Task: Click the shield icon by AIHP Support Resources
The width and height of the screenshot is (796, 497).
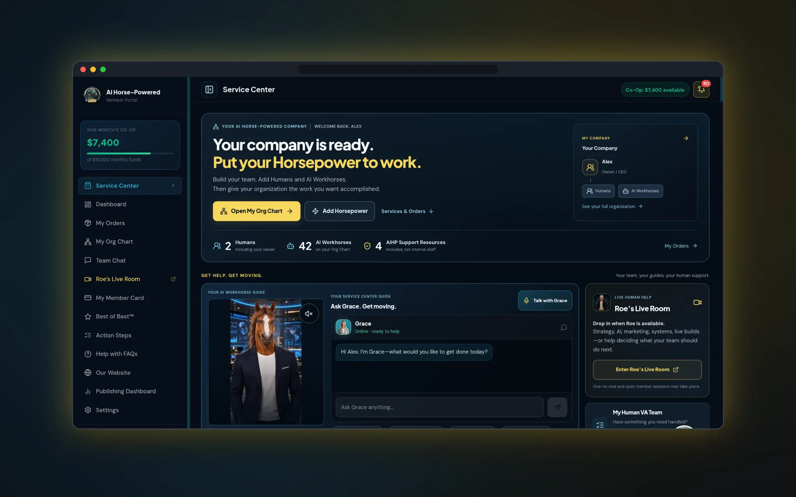Action: coord(367,246)
